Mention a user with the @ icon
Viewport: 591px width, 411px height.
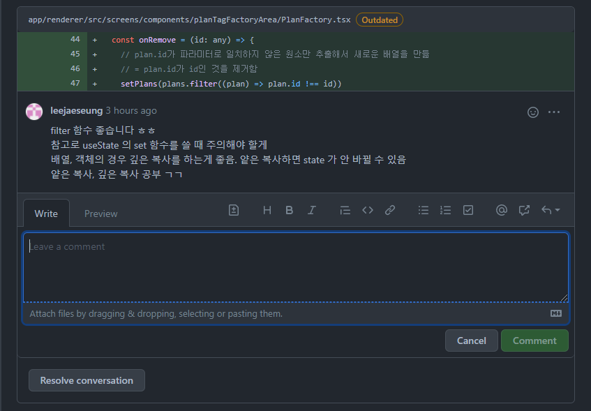tap(501, 210)
